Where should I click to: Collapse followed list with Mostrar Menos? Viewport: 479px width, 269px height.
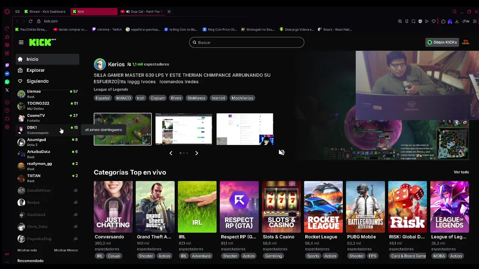click(x=66, y=250)
